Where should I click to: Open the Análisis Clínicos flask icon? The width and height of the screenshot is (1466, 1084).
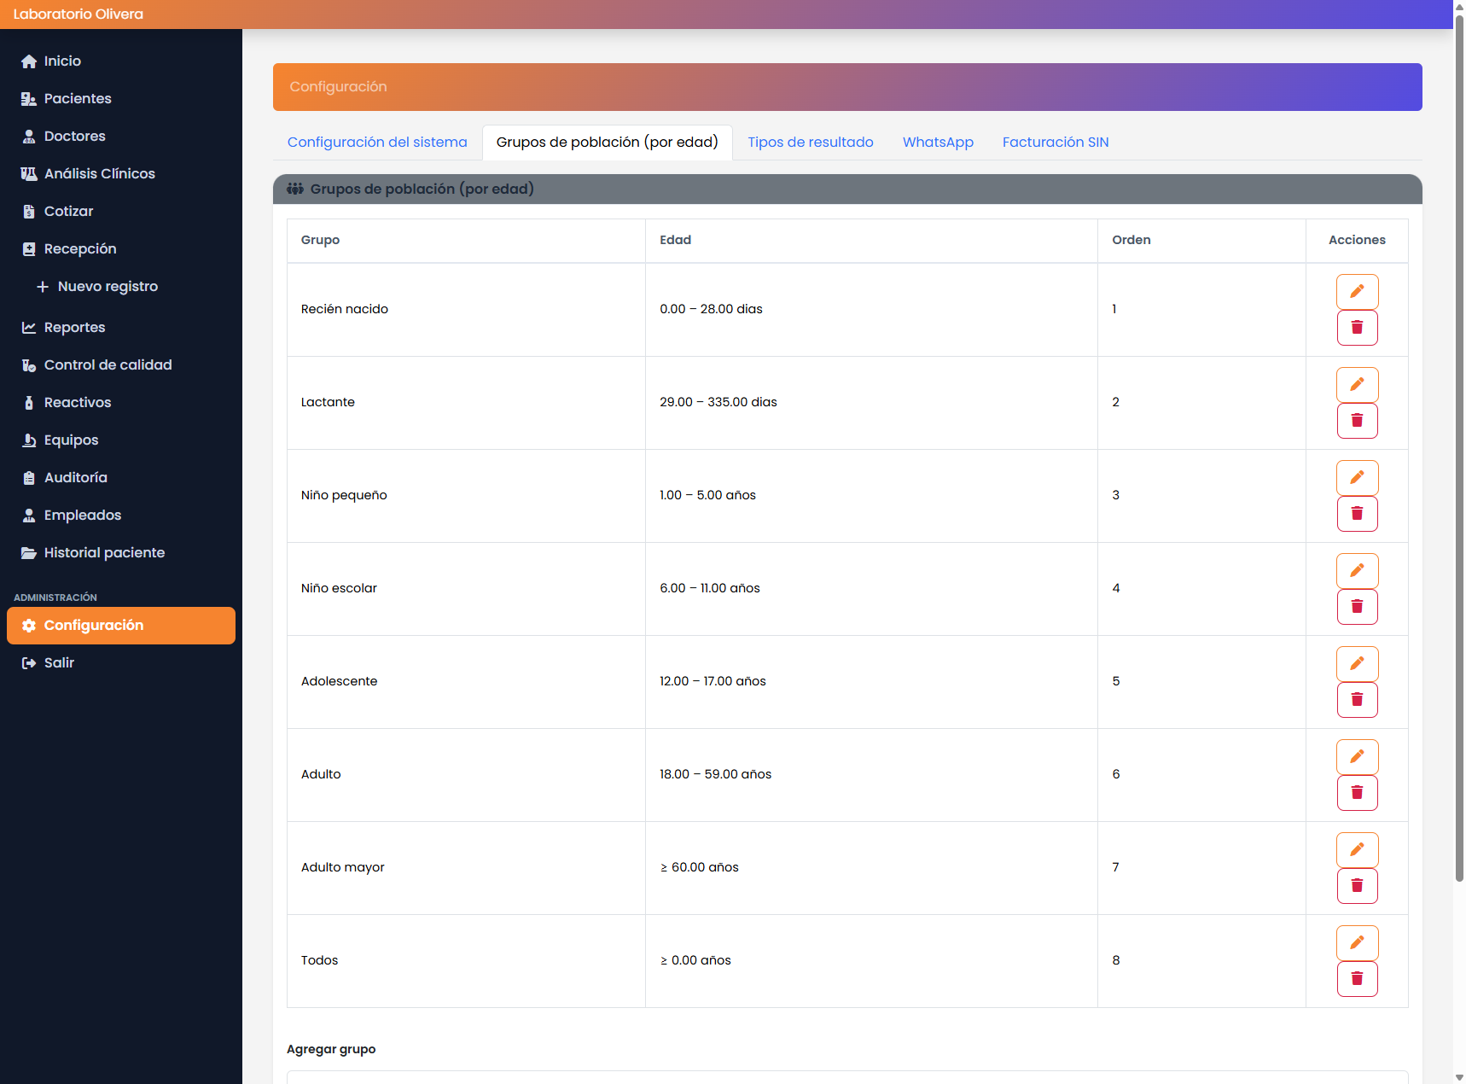[x=28, y=173]
